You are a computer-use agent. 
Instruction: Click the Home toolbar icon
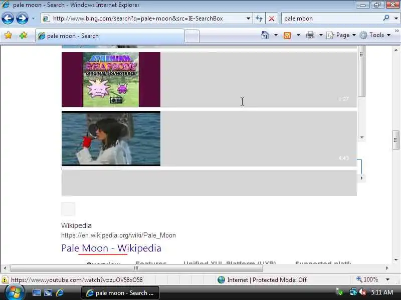265,35
